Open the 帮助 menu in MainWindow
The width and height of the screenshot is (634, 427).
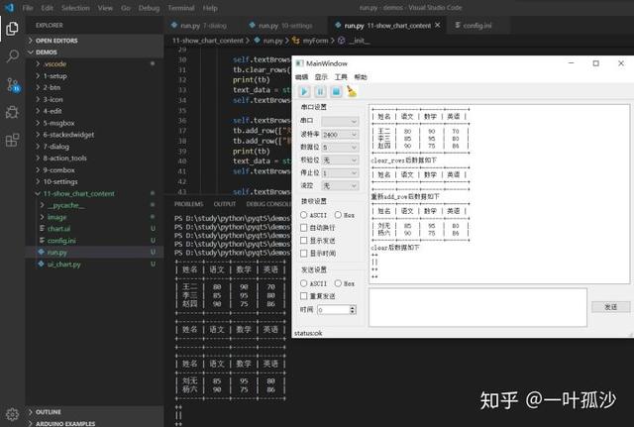361,77
